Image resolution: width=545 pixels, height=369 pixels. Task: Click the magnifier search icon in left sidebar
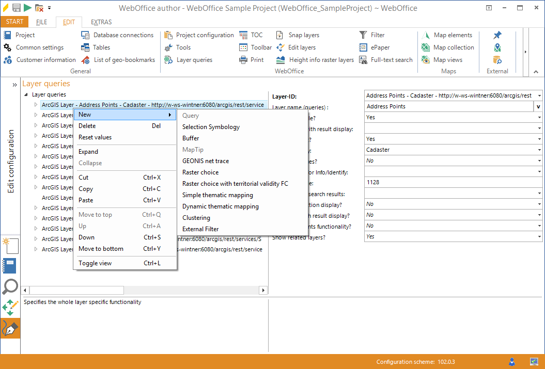(x=10, y=286)
